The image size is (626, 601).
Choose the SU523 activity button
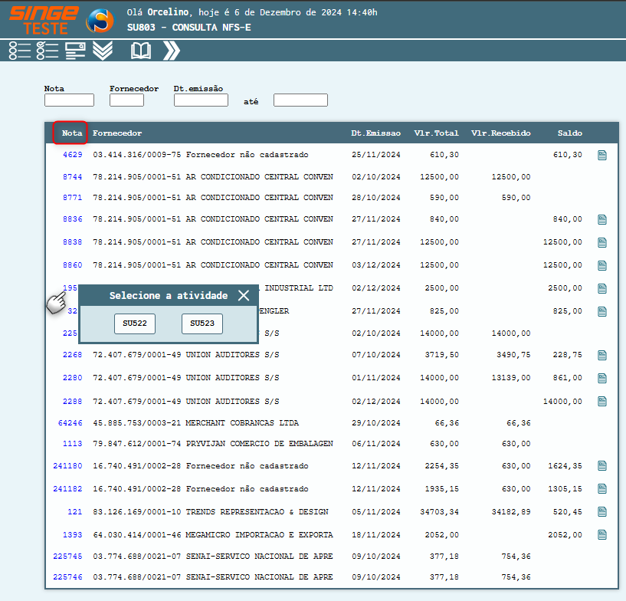pyautogui.click(x=202, y=323)
